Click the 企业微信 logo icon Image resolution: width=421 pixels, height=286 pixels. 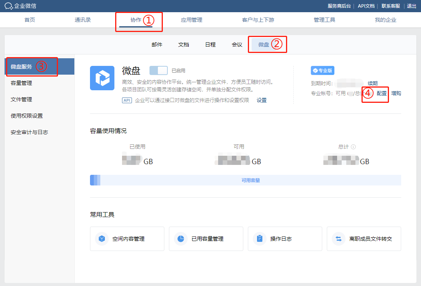point(9,6)
